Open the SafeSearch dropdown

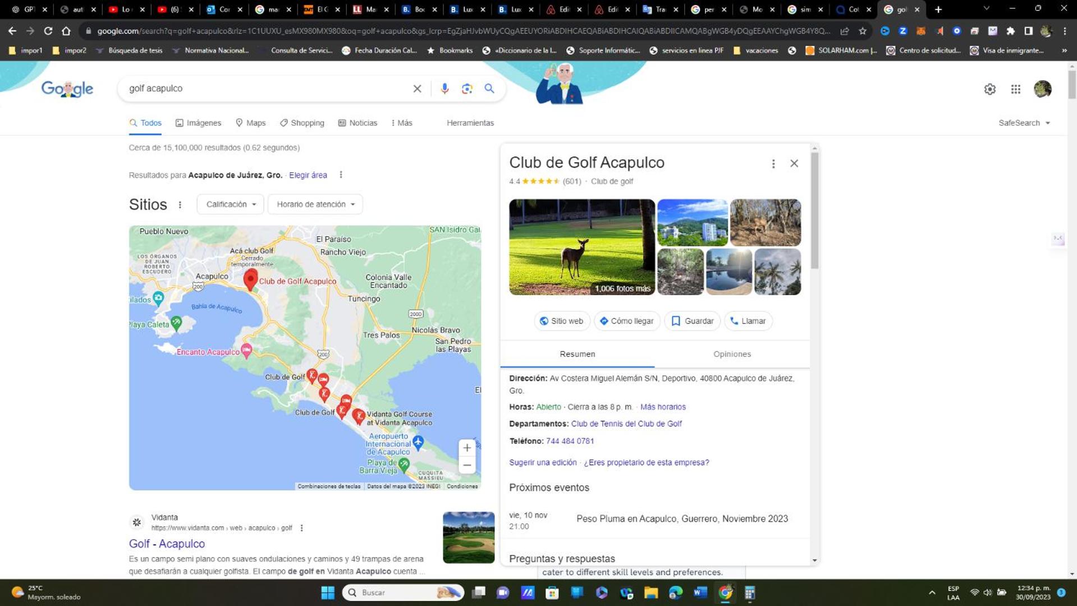(x=1024, y=123)
